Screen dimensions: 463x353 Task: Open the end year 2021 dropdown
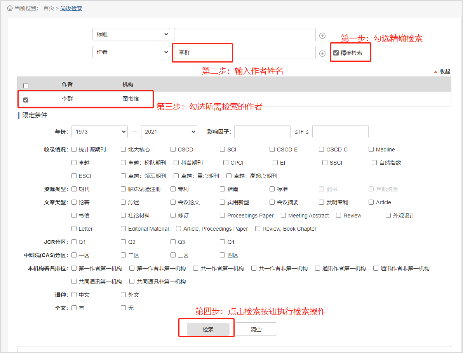(169, 132)
